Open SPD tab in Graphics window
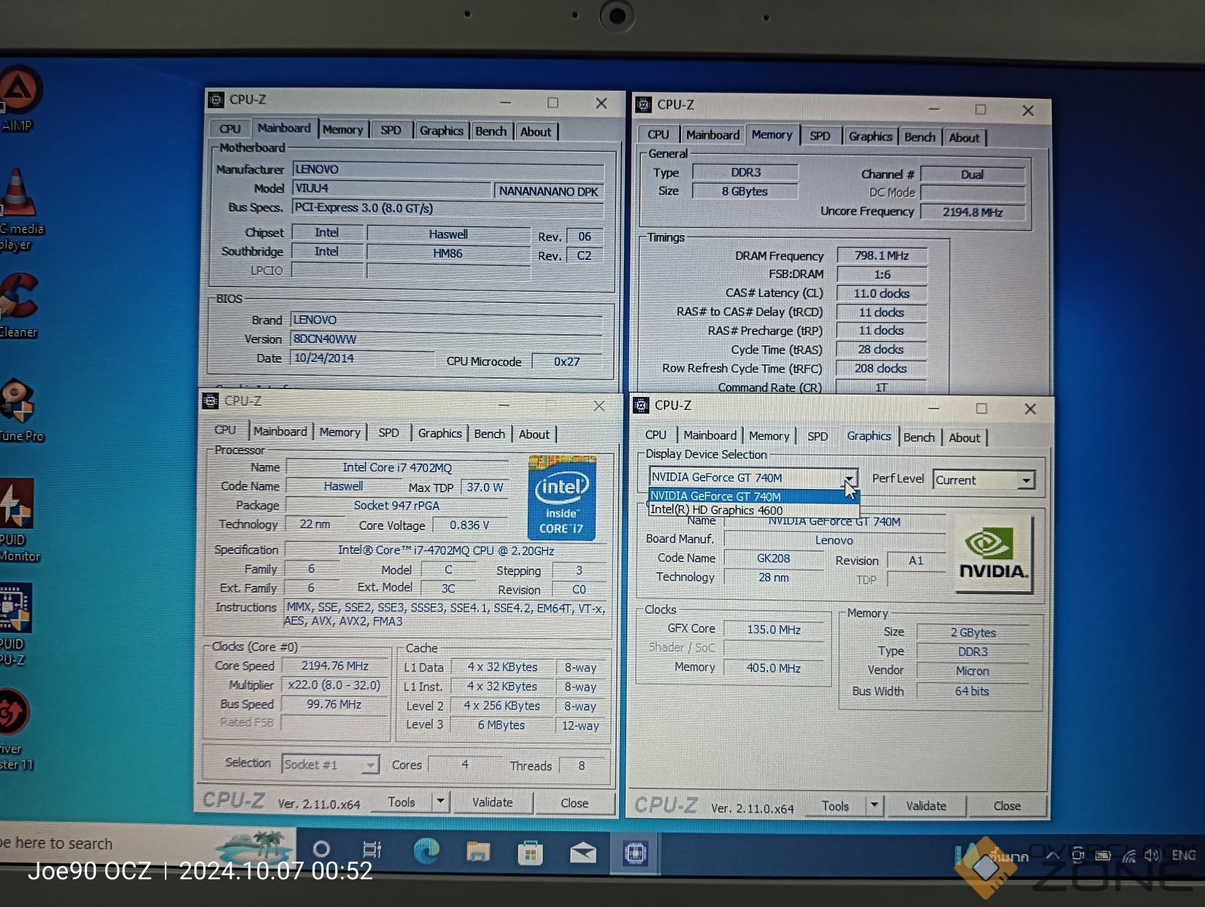The image size is (1205, 907). pos(817,436)
